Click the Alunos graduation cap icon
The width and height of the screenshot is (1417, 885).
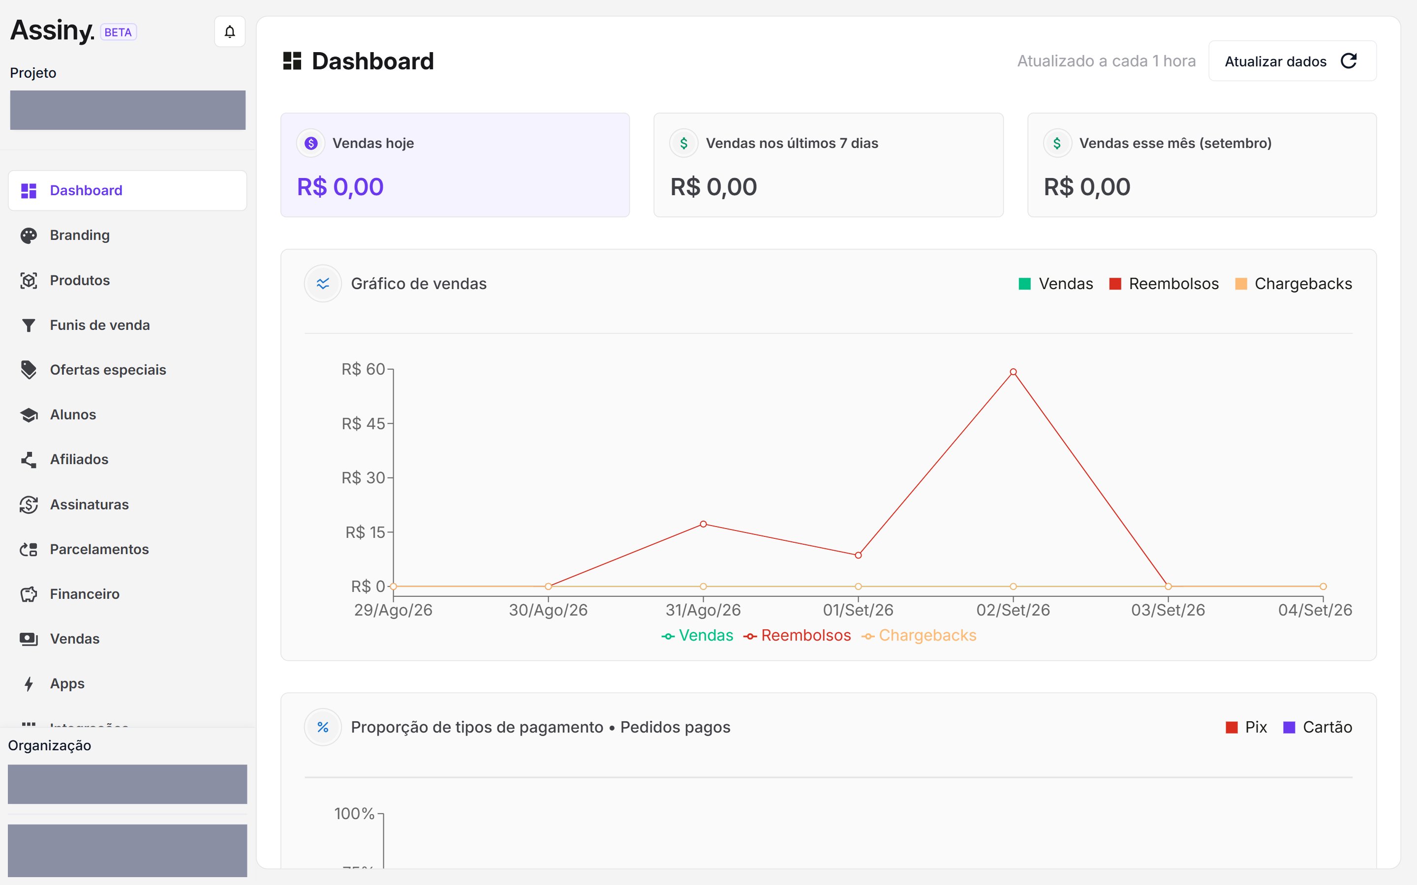coord(29,415)
